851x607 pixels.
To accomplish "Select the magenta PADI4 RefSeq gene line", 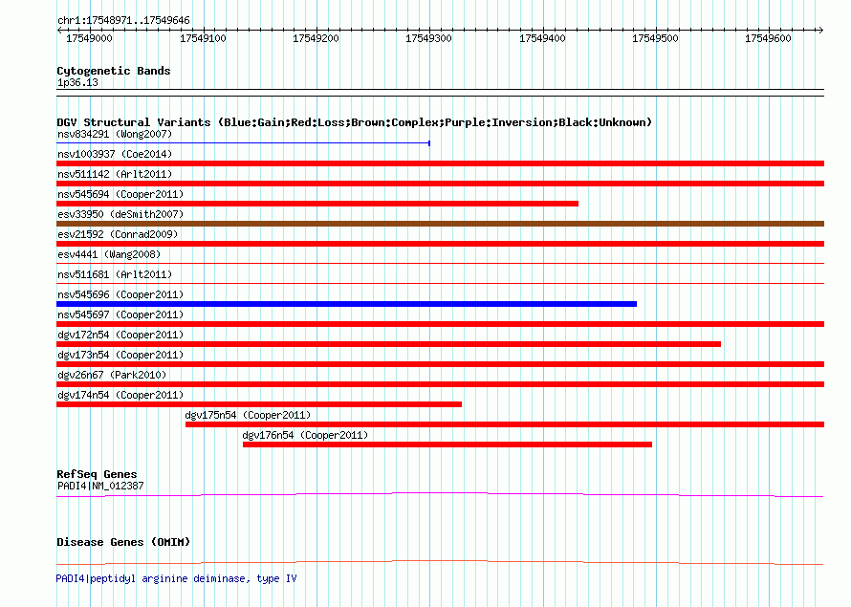I will coord(440,494).
